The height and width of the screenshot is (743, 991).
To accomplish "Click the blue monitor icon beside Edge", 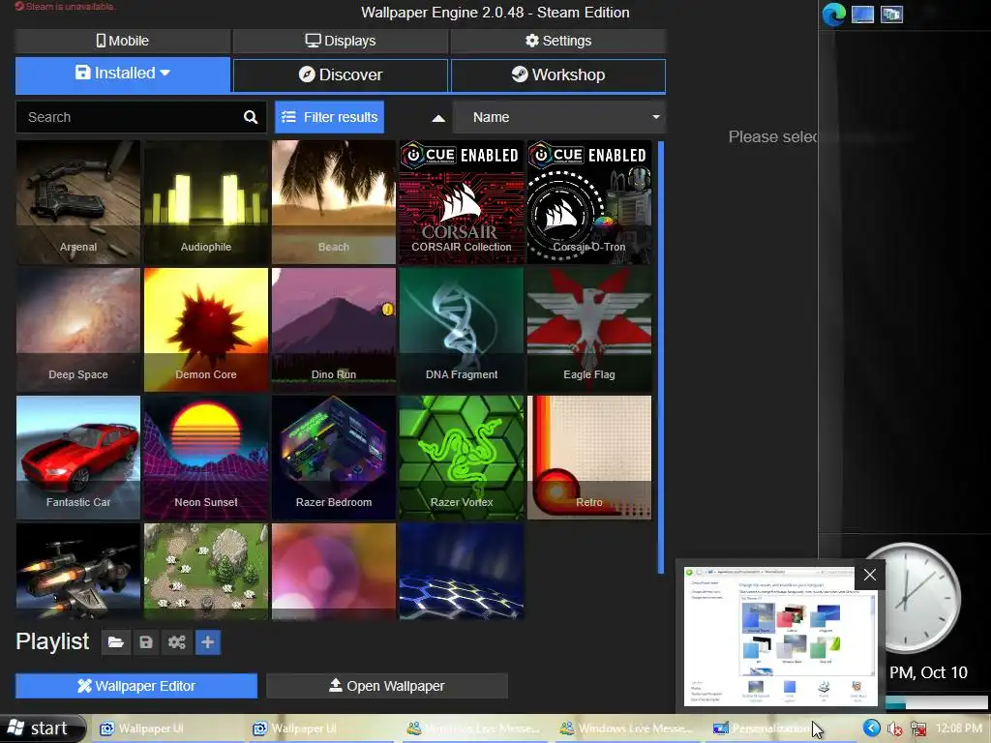I will pos(862,14).
